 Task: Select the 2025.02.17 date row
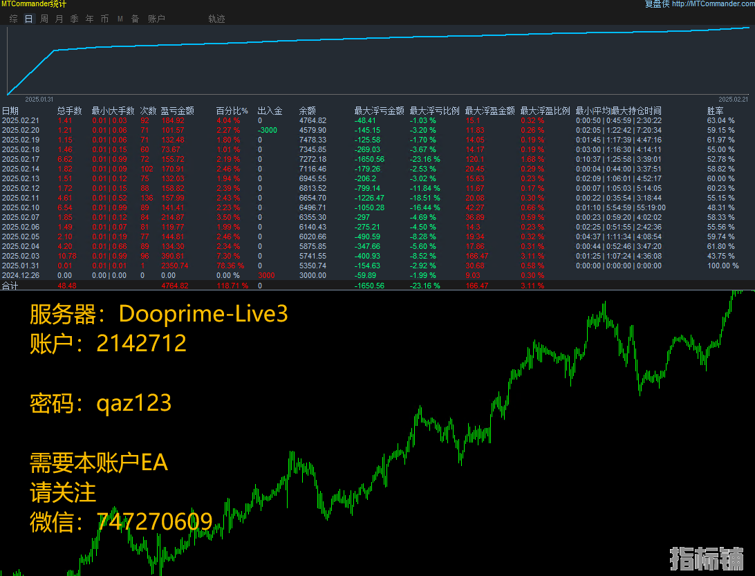pyautogui.click(x=21, y=159)
